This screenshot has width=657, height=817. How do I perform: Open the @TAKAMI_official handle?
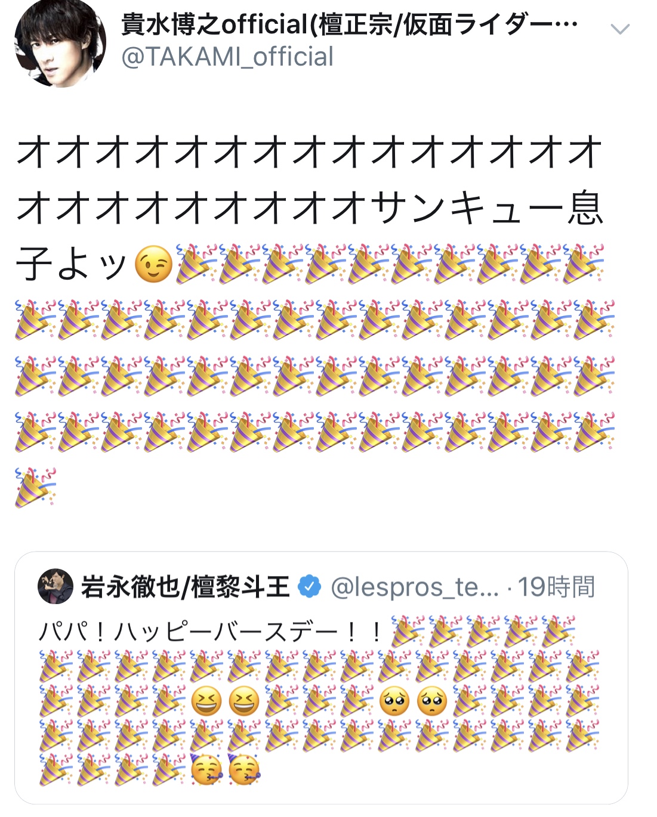coord(227,57)
